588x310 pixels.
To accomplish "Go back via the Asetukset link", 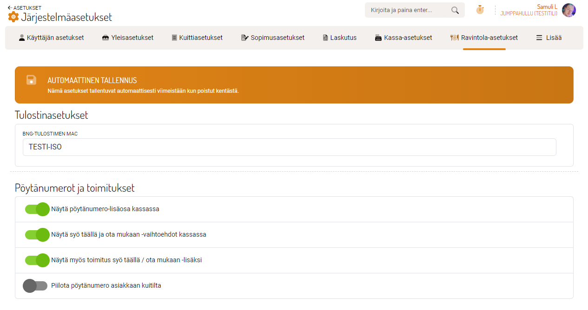I will pos(25,7).
